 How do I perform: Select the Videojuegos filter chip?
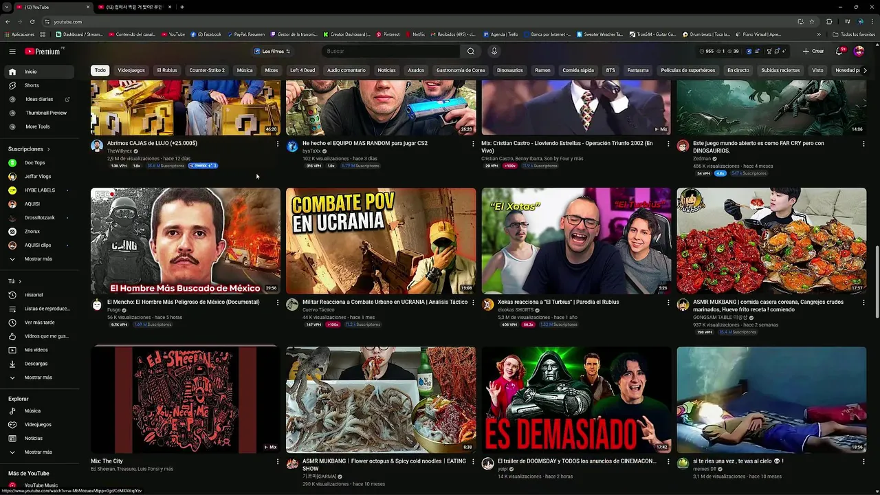(x=131, y=70)
